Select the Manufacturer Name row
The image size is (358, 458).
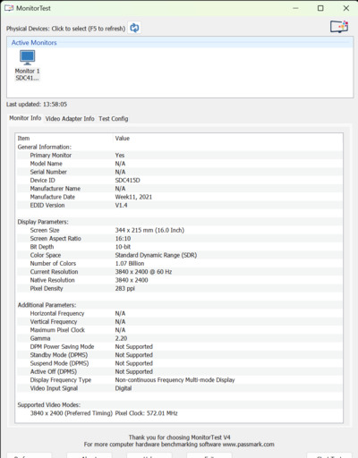(179, 189)
